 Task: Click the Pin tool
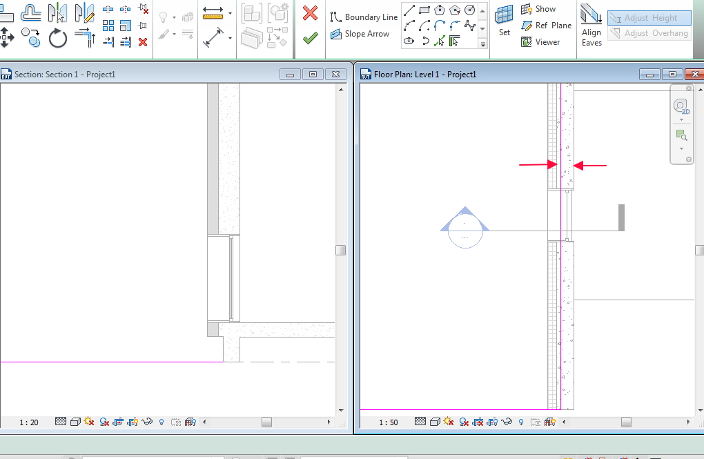(143, 25)
